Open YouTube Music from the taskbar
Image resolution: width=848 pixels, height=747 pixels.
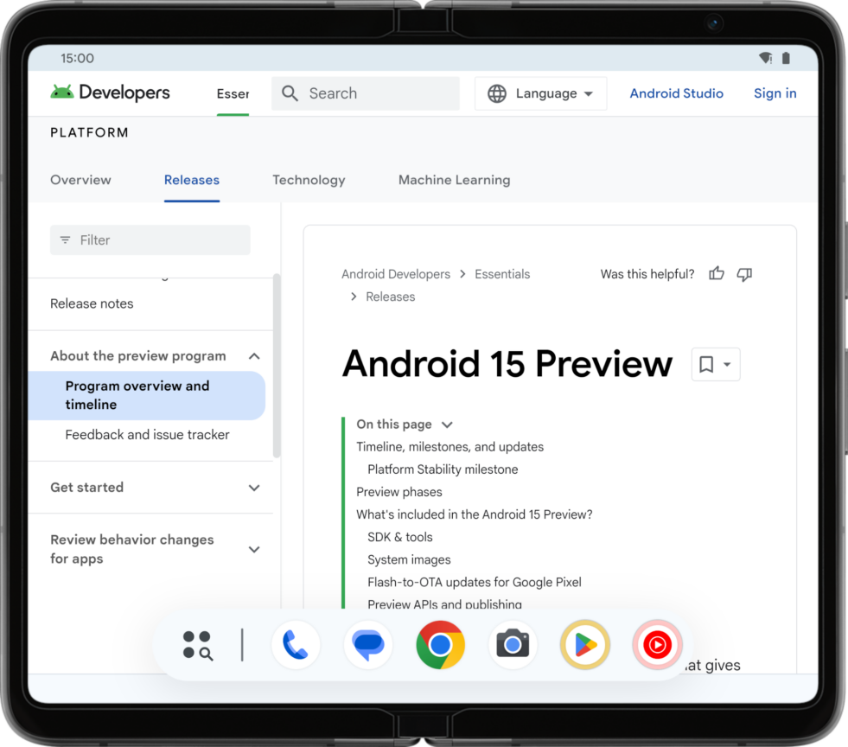point(657,644)
